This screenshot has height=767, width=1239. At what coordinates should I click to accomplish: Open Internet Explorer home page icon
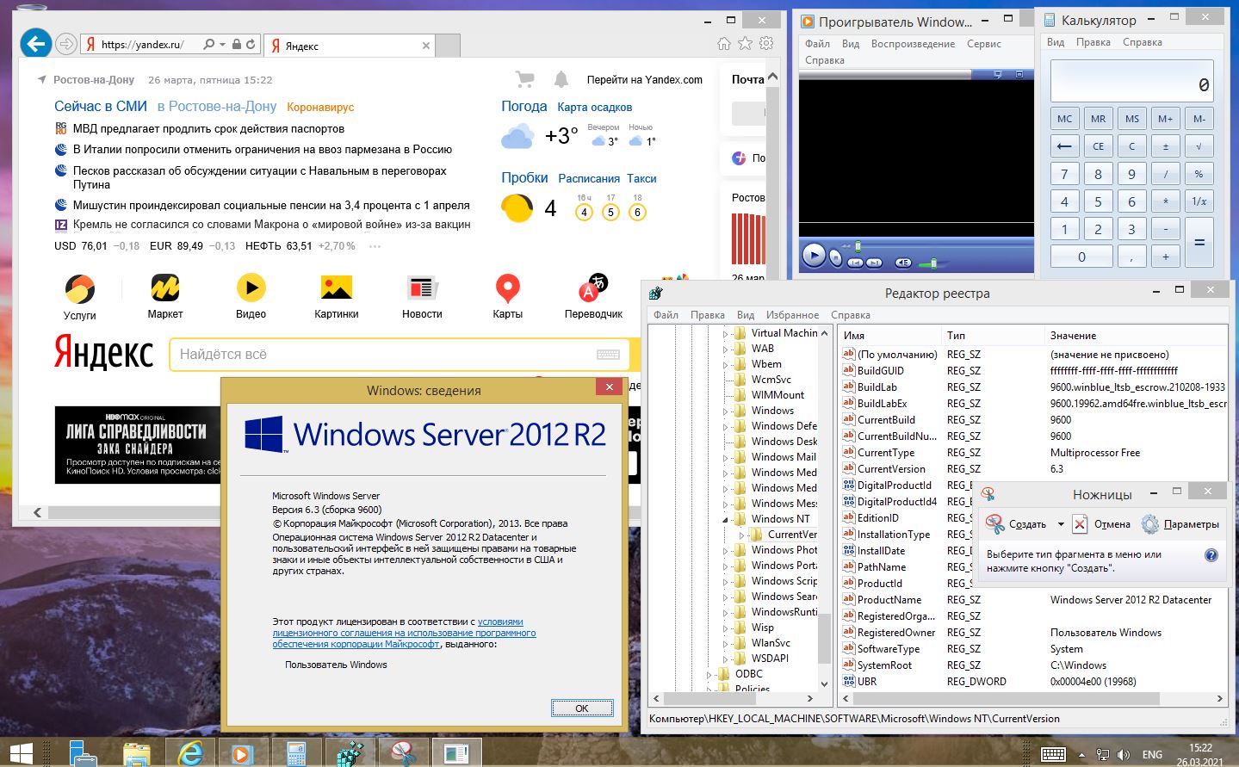[724, 43]
